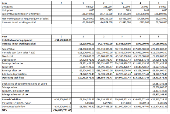Viewport: 170px width, 114px height.
Task: Select the -£13,120,000.00 variable cost cell
Action: (x=83, y=53)
